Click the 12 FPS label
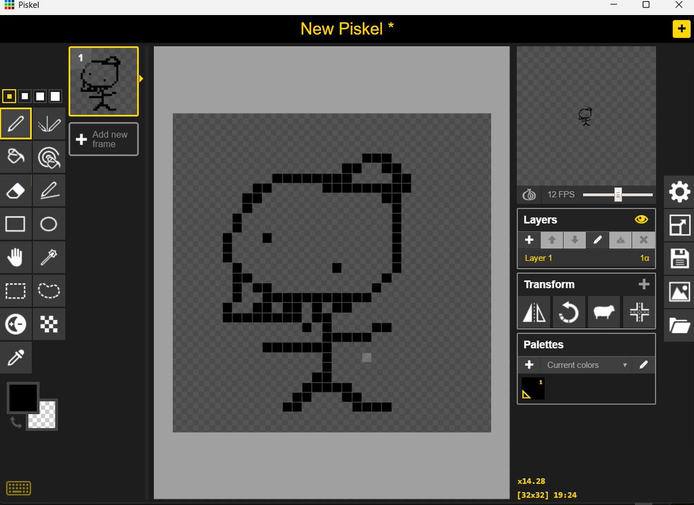The height and width of the screenshot is (505, 694). [x=561, y=194]
